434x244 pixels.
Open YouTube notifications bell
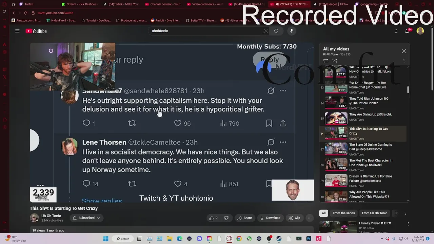coord(407,31)
